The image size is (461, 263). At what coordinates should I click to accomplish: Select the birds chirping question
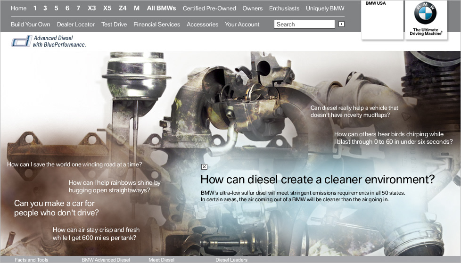coord(393,138)
